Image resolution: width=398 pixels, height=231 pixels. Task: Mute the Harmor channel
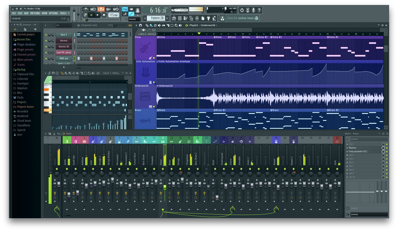point(46,41)
